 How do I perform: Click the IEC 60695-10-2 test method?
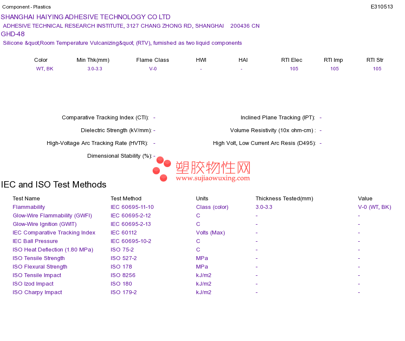(x=131, y=241)
